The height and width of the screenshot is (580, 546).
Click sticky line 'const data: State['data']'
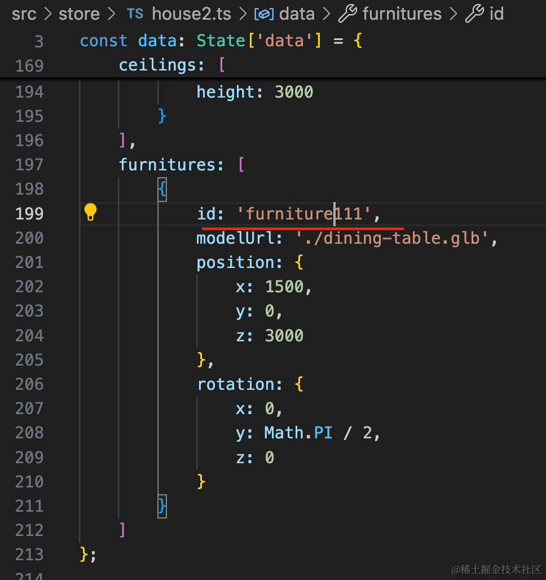221,41
